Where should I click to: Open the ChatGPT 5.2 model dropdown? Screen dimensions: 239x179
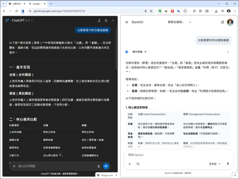(22, 20)
